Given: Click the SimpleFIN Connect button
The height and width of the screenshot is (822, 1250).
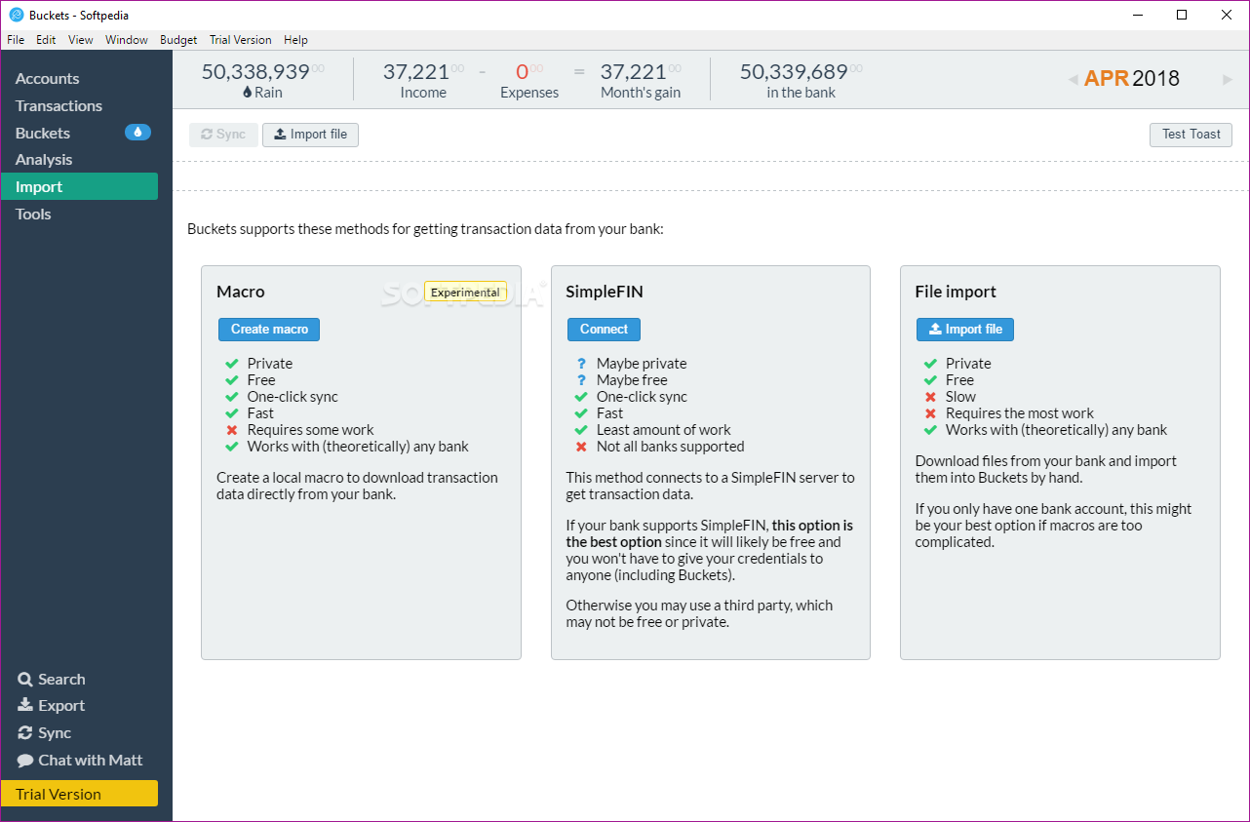Looking at the screenshot, I should pos(604,330).
